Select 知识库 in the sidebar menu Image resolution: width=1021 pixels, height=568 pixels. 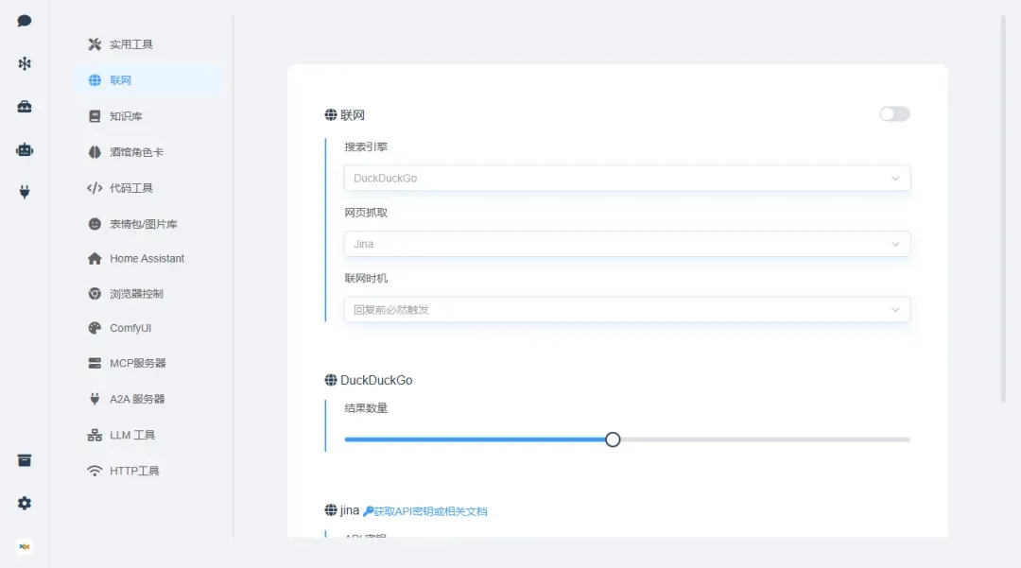pyautogui.click(x=126, y=116)
